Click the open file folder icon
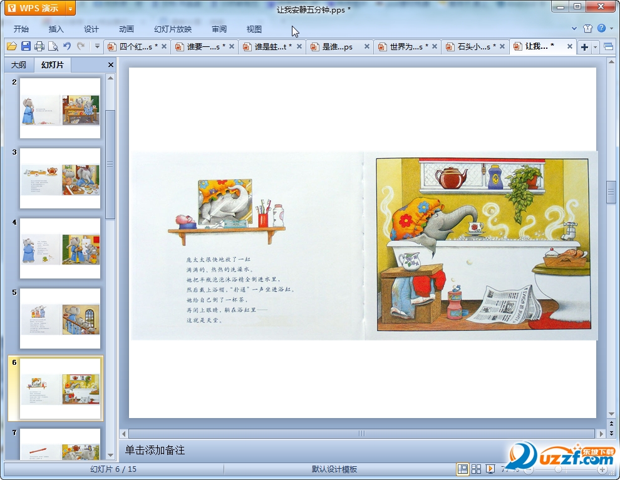 tap(12, 46)
